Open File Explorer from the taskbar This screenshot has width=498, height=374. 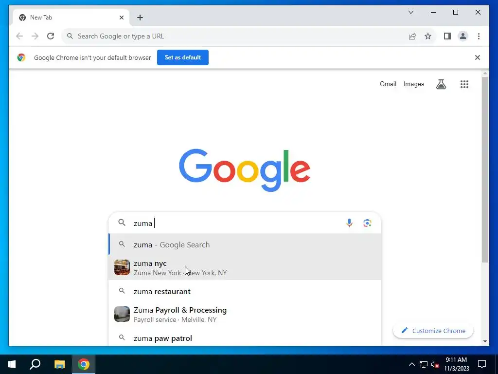59,364
